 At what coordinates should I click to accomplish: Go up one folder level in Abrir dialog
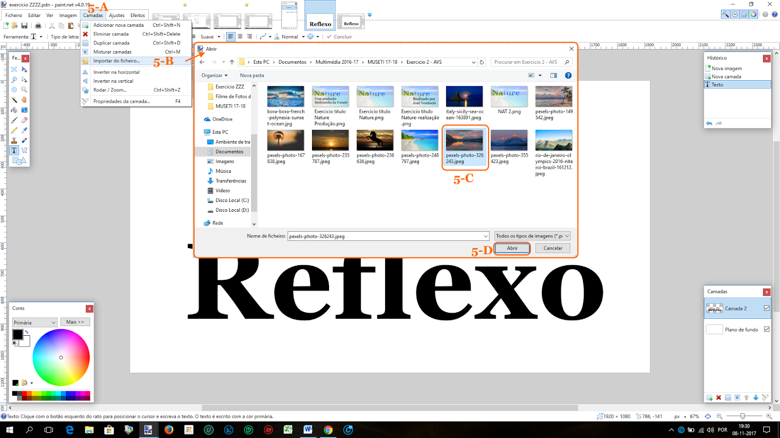tap(232, 62)
